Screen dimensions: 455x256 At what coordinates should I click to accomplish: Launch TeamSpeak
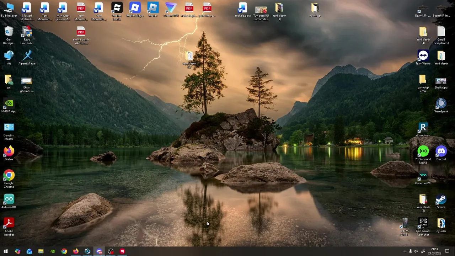[441, 106]
